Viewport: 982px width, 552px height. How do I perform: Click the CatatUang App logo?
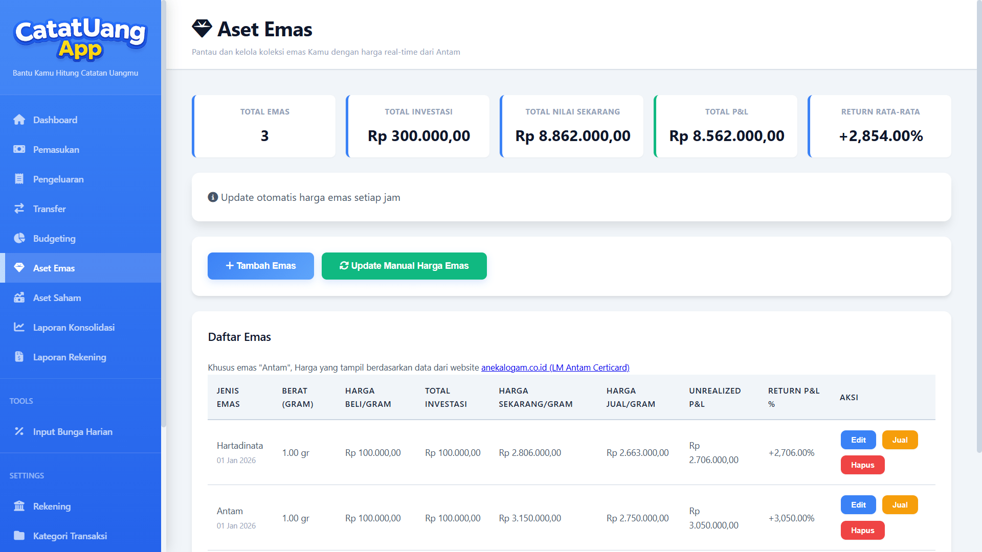(80, 38)
